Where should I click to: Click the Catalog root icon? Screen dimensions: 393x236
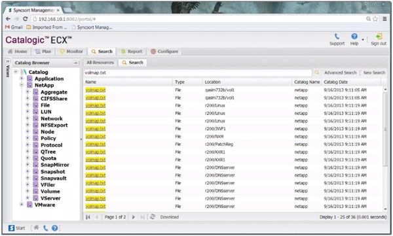pyautogui.click(x=24, y=72)
